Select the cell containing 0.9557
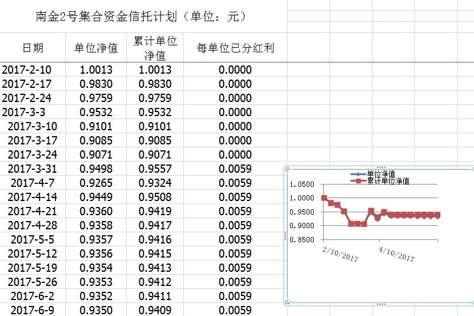 pos(155,169)
